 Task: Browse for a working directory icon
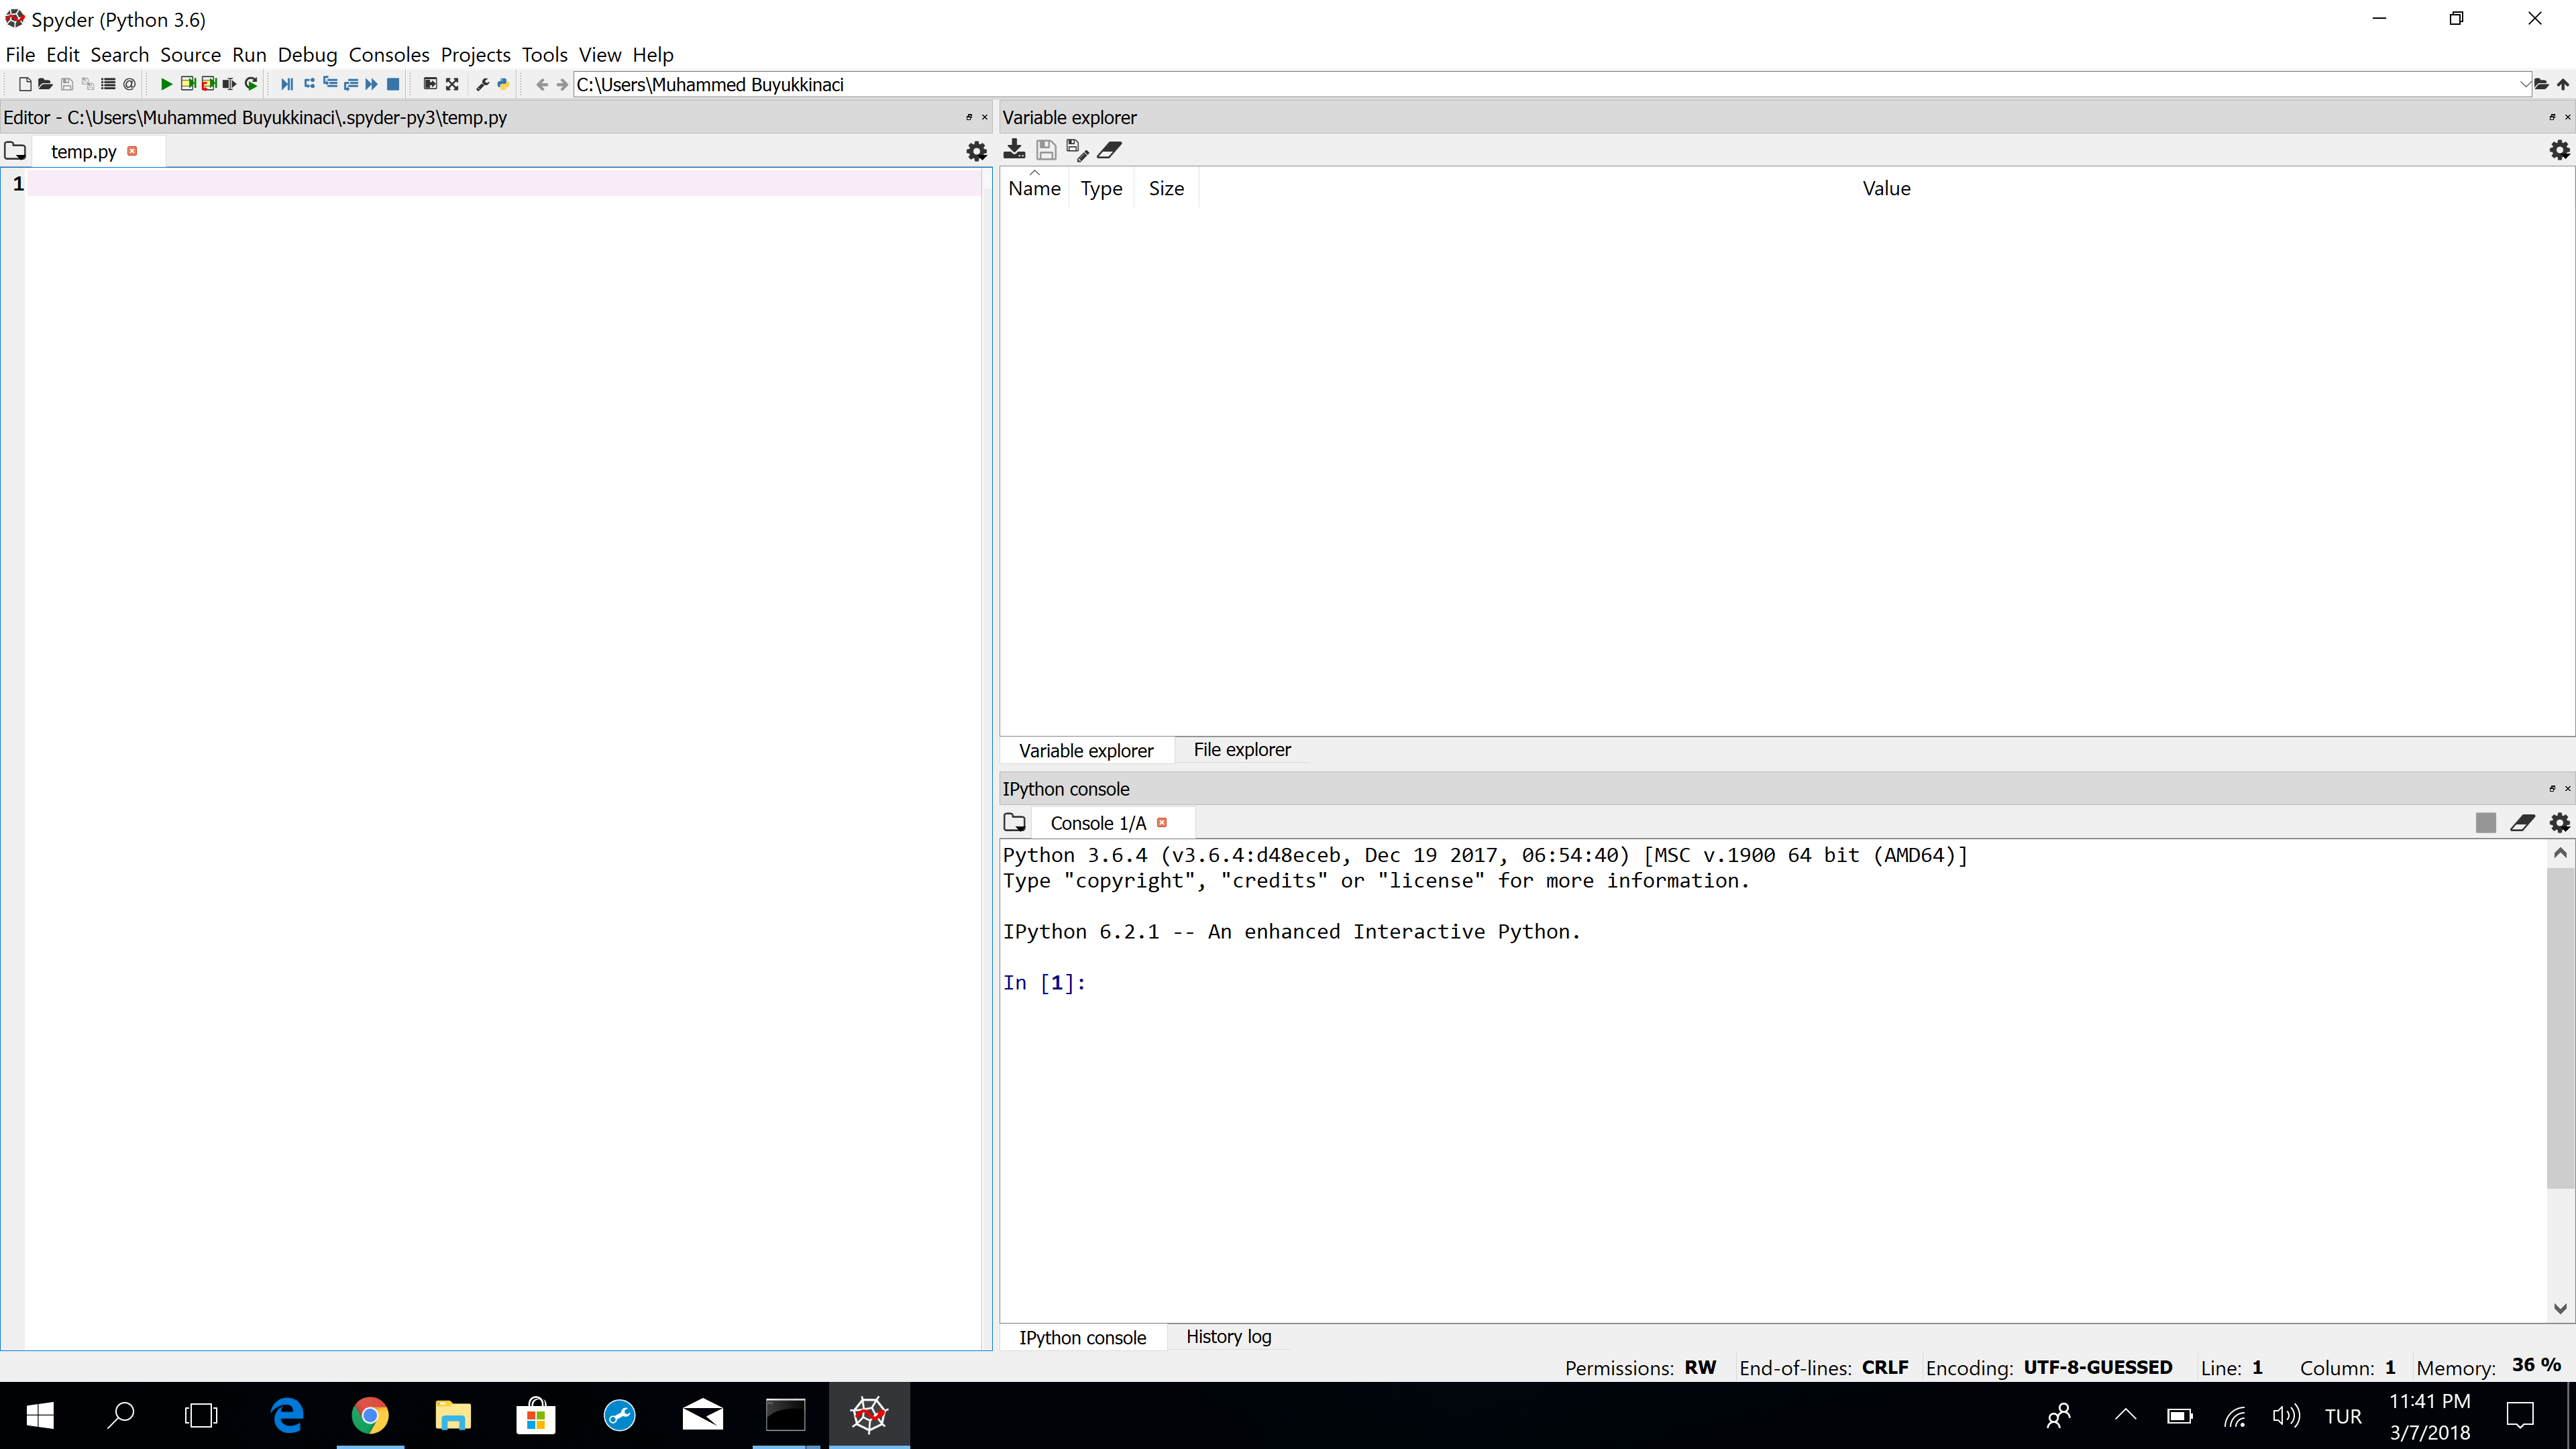click(2541, 85)
